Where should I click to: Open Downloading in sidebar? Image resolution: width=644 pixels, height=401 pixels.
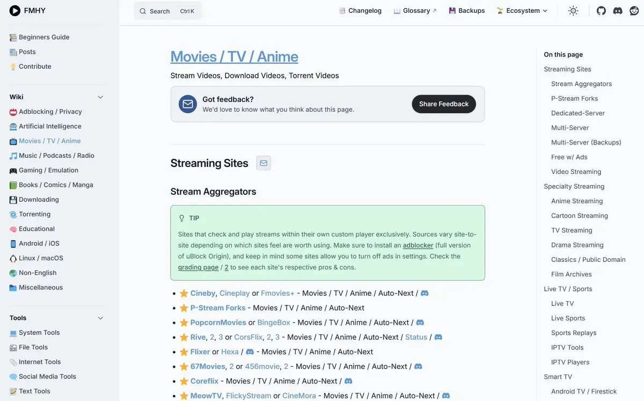click(x=39, y=200)
